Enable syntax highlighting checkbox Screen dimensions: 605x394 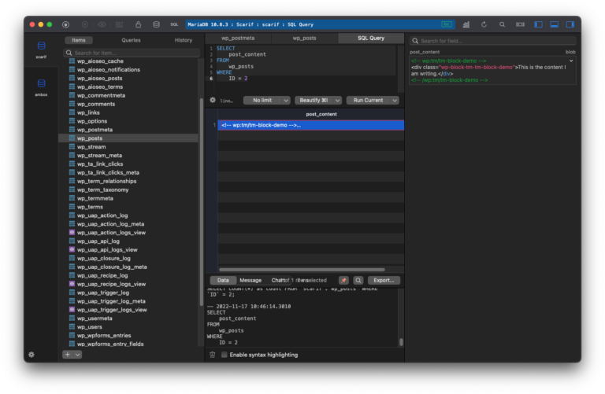pyautogui.click(x=225, y=355)
